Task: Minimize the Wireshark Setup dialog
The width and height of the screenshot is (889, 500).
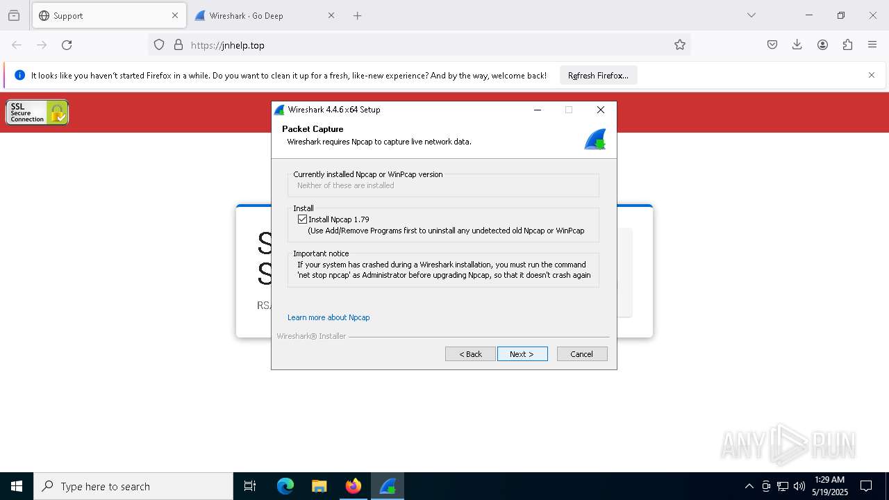Action: click(538, 110)
